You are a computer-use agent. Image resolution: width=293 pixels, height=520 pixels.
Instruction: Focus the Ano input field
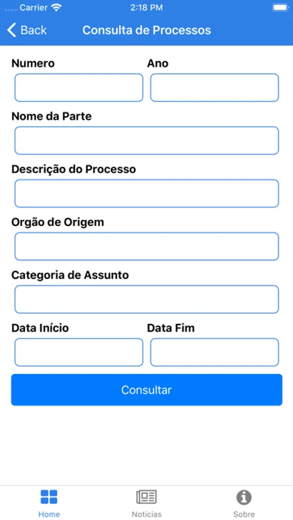pos(214,88)
